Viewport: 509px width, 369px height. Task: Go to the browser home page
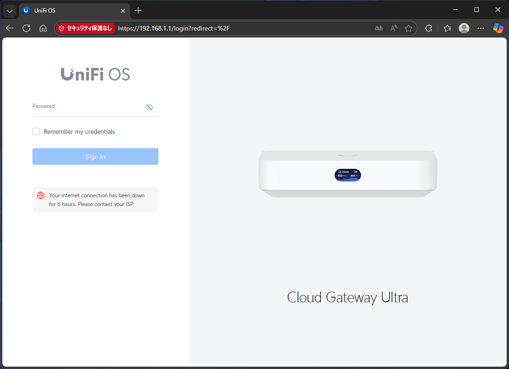point(43,28)
